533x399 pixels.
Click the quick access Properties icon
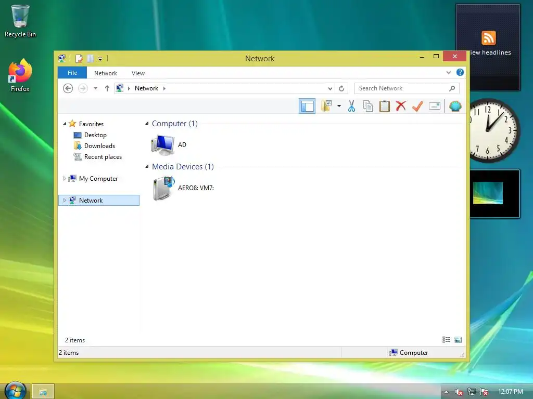point(79,59)
